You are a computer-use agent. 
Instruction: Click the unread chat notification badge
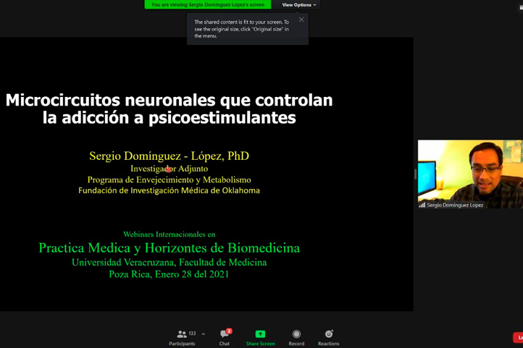coord(229,331)
